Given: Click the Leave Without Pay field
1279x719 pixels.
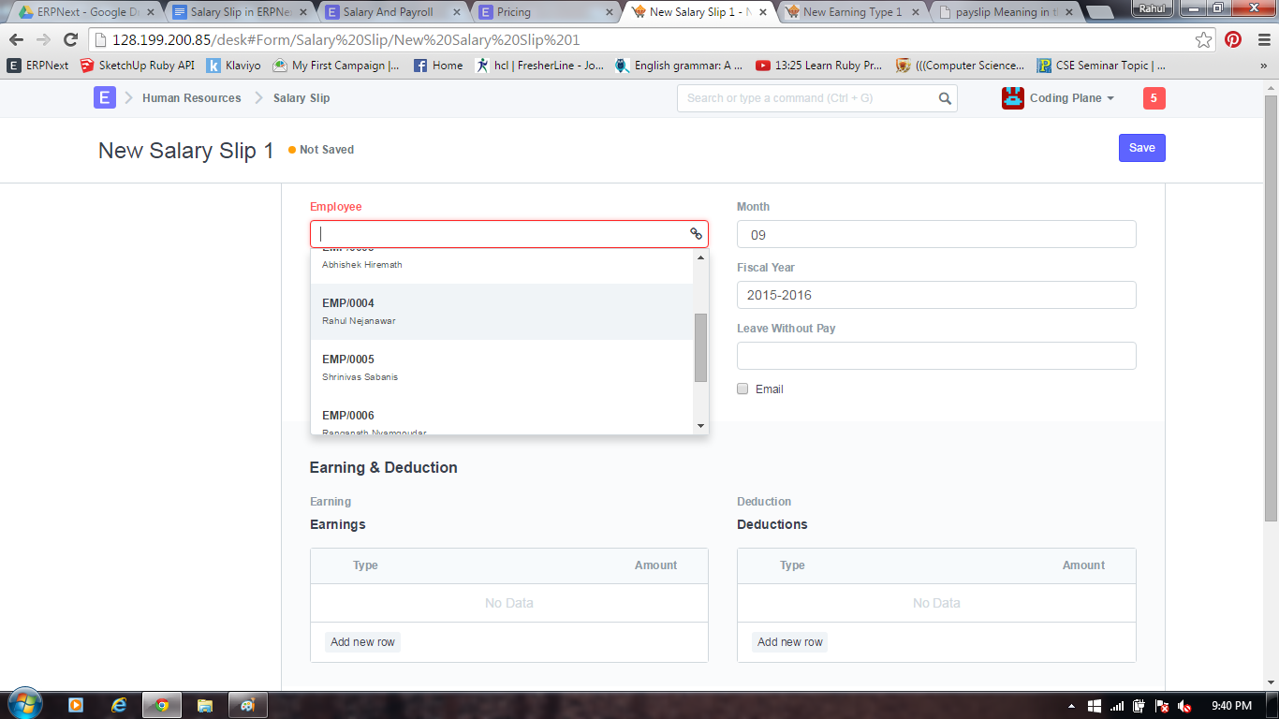Looking at the screenshot, I should [936, 356].
